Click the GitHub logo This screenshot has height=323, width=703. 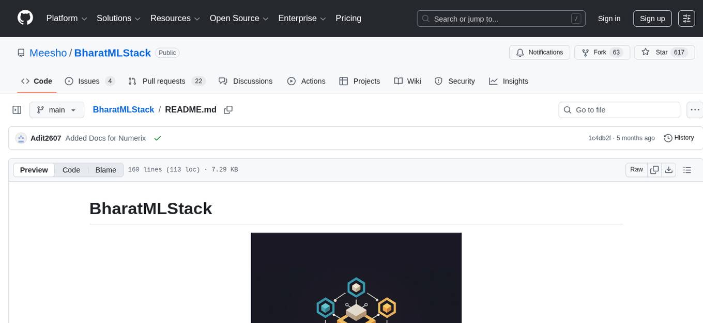tap(25, 18)
